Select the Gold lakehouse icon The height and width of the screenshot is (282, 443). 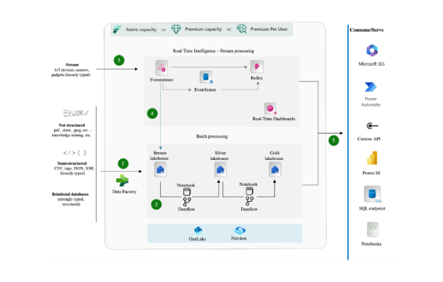pyautogui.click(x=275, y=169)
